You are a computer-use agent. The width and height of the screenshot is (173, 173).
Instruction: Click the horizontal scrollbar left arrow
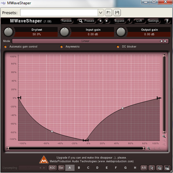click(x=7, y=148)
